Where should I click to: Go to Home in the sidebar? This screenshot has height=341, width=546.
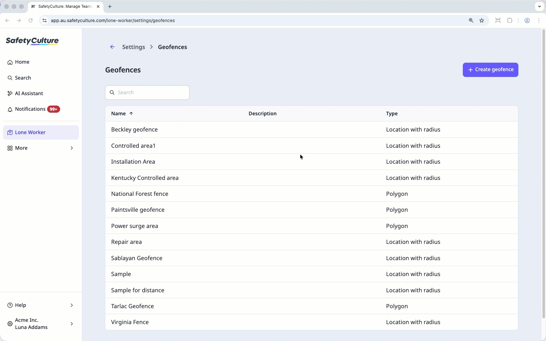41,62
